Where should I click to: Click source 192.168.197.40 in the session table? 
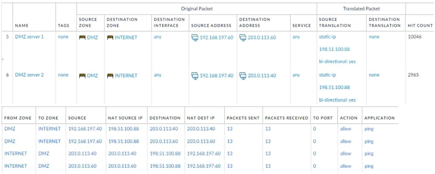coord(85,129)
